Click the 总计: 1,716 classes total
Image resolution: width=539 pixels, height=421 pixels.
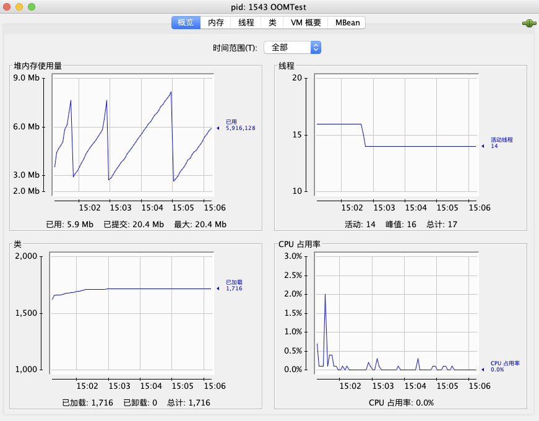[x=189, y=403]
